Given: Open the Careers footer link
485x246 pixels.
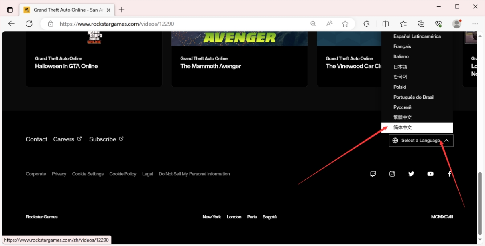Looking at the screenshot, I should pyautogui.click(x=64, y=139).
